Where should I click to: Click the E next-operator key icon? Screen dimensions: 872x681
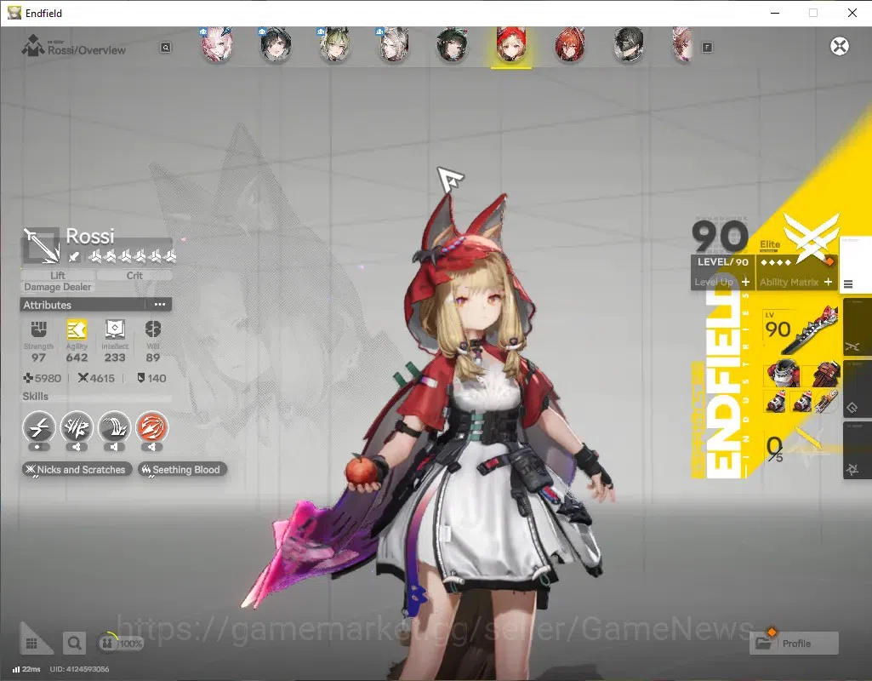pos(707,48)
